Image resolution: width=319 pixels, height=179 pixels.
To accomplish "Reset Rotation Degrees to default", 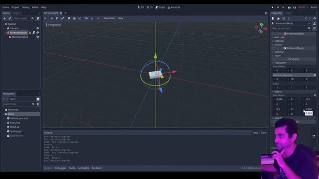I will pos(315,75).
